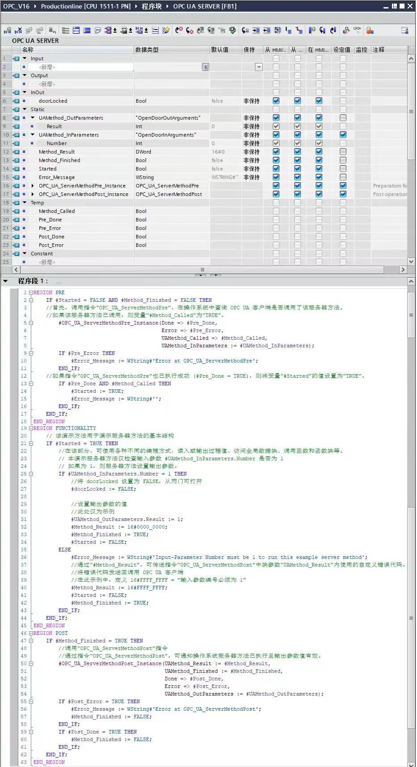The width and height of the screenshot is (417, 767).
Task: Toggle HMI accessible checkbox for doorLocked
Action: point(276,101)
